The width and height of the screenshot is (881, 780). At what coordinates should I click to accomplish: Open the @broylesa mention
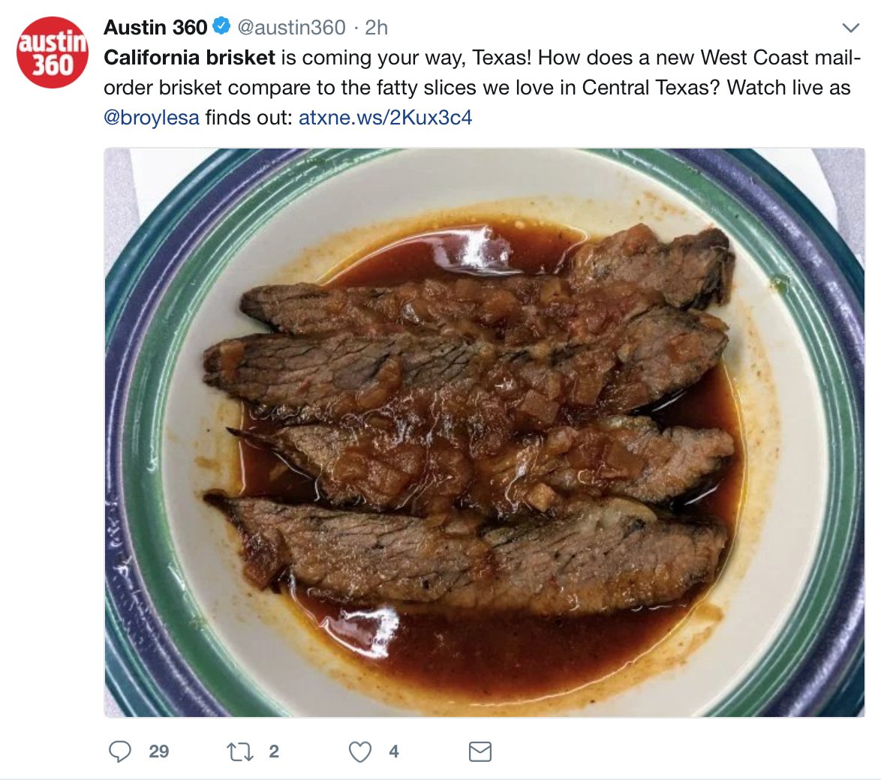click(x=152, y=118)
